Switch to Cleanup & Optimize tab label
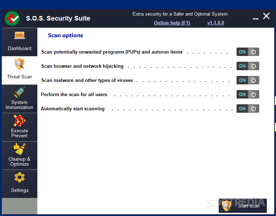The width and height of the screenshot is (276, 216). coord(19,162)
